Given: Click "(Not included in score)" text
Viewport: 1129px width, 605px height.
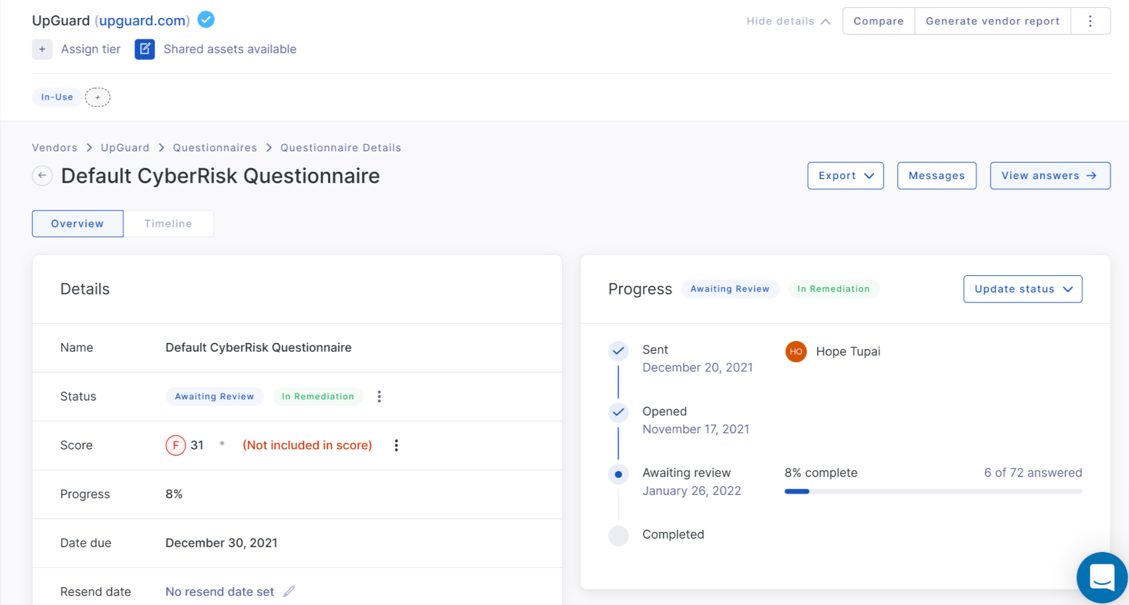Looking at the screenshot, I should point(307,445).
